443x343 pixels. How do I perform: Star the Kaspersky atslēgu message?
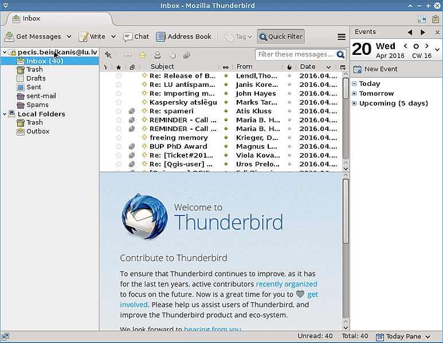click(119, 102)
